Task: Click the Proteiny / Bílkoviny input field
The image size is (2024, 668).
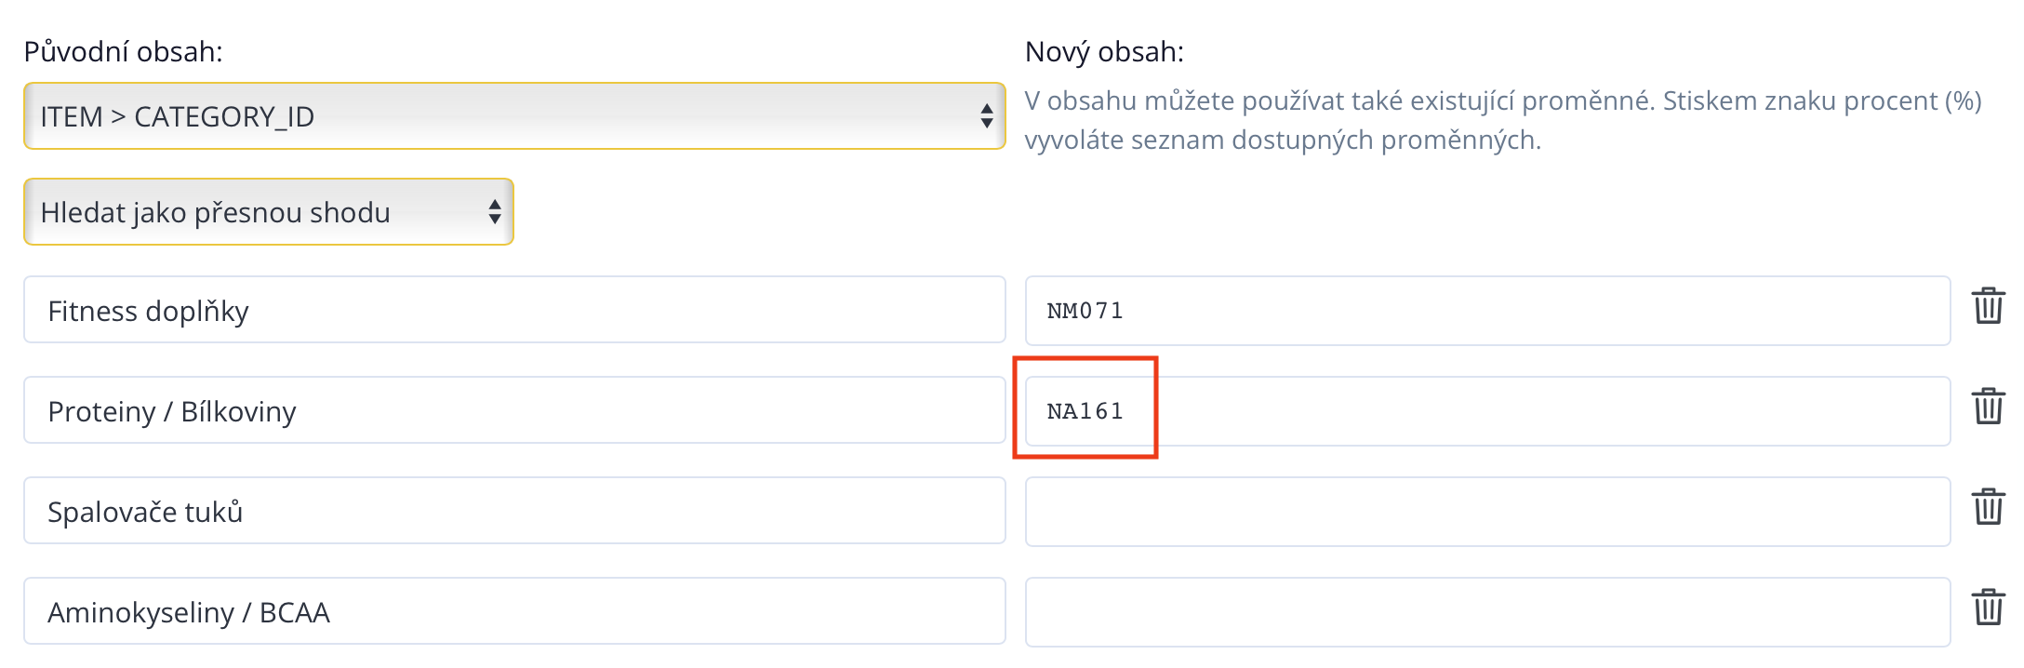Action: tap(513, 410)
